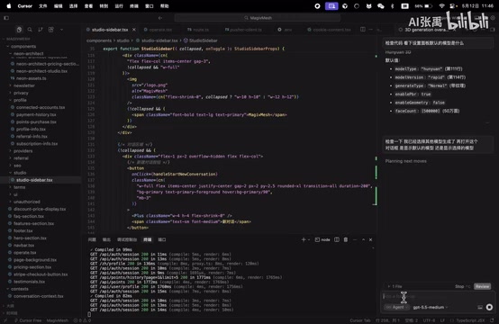Image resolution: width=499 pixels, height=324 pixels.
Task: Open the Explorer view in the sidebar
Action: tap(19, 30)
